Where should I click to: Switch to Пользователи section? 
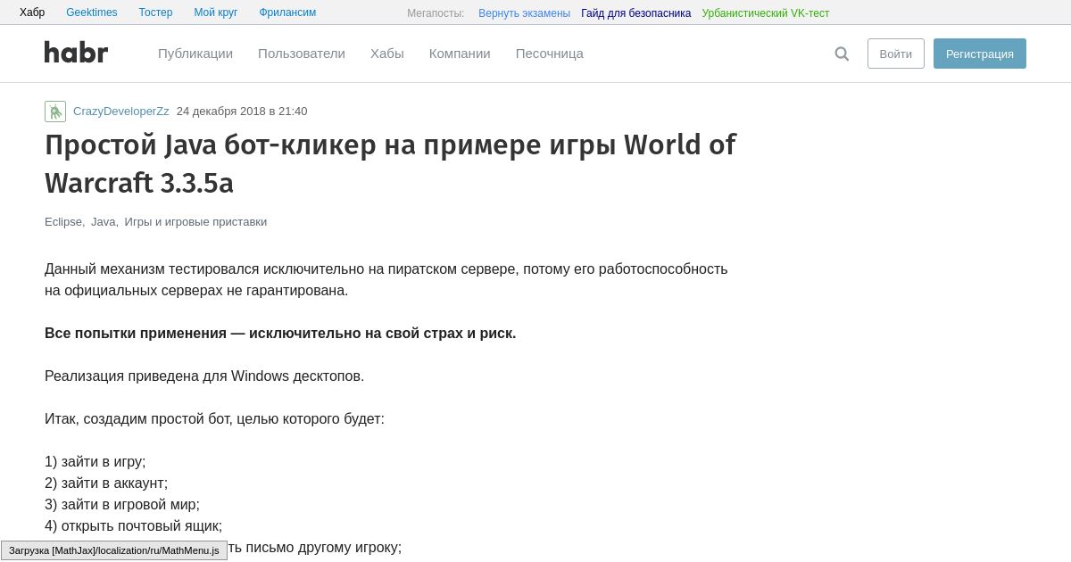coord(302,54)
